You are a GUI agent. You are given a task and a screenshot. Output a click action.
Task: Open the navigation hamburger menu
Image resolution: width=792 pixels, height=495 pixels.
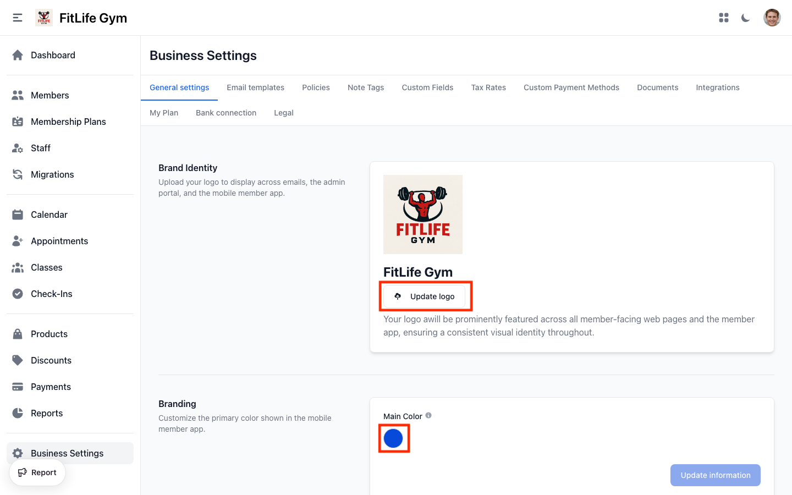tap(17, 17)
